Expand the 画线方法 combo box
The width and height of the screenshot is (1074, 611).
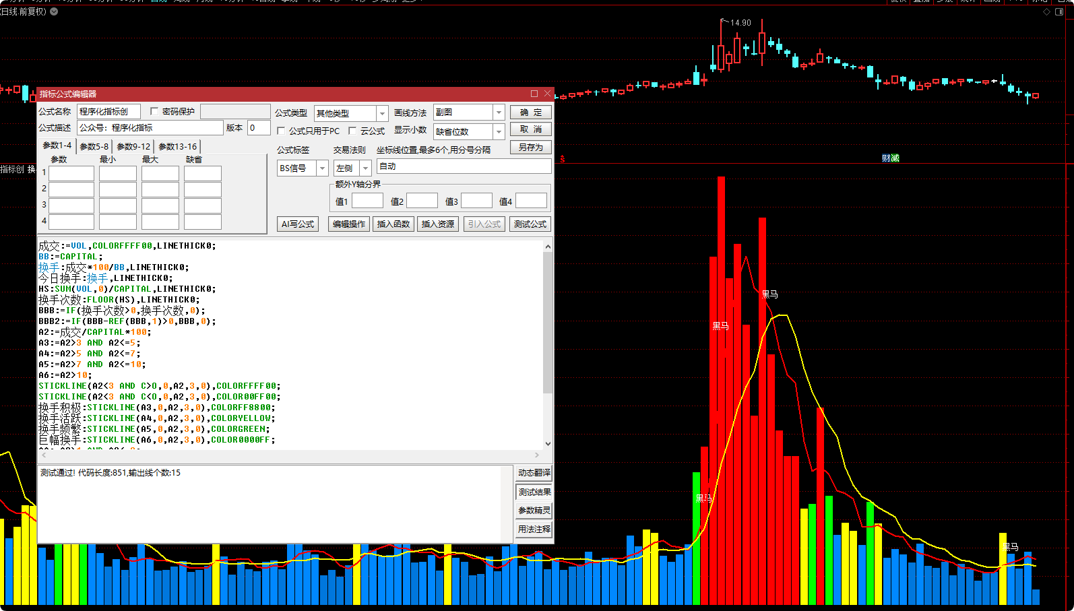499,112
